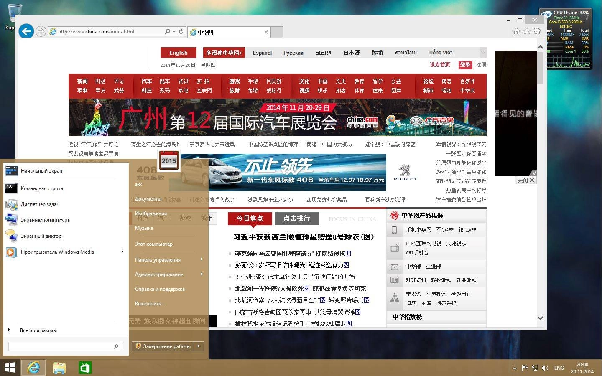Click the envelope icon beside 中华邮
This screenshot has height=376, width=602.
pos(394,267)
